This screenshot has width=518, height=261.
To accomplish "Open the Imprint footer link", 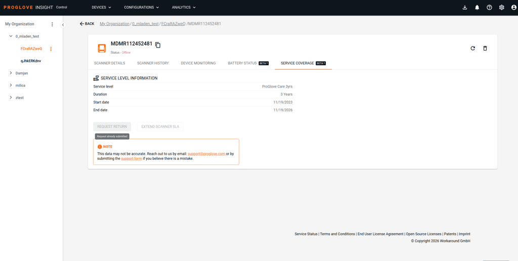I will click(x=464, y=234).
